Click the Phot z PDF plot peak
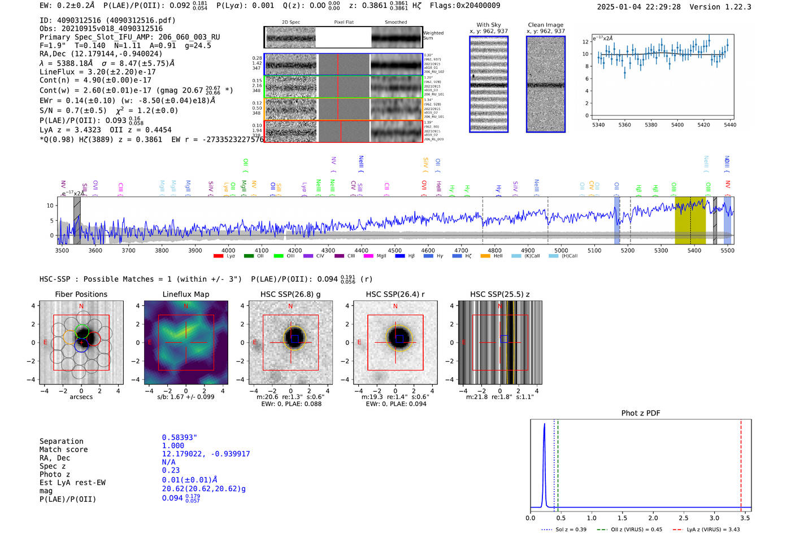The image size is (791, 538). click(x=544, y=425)
